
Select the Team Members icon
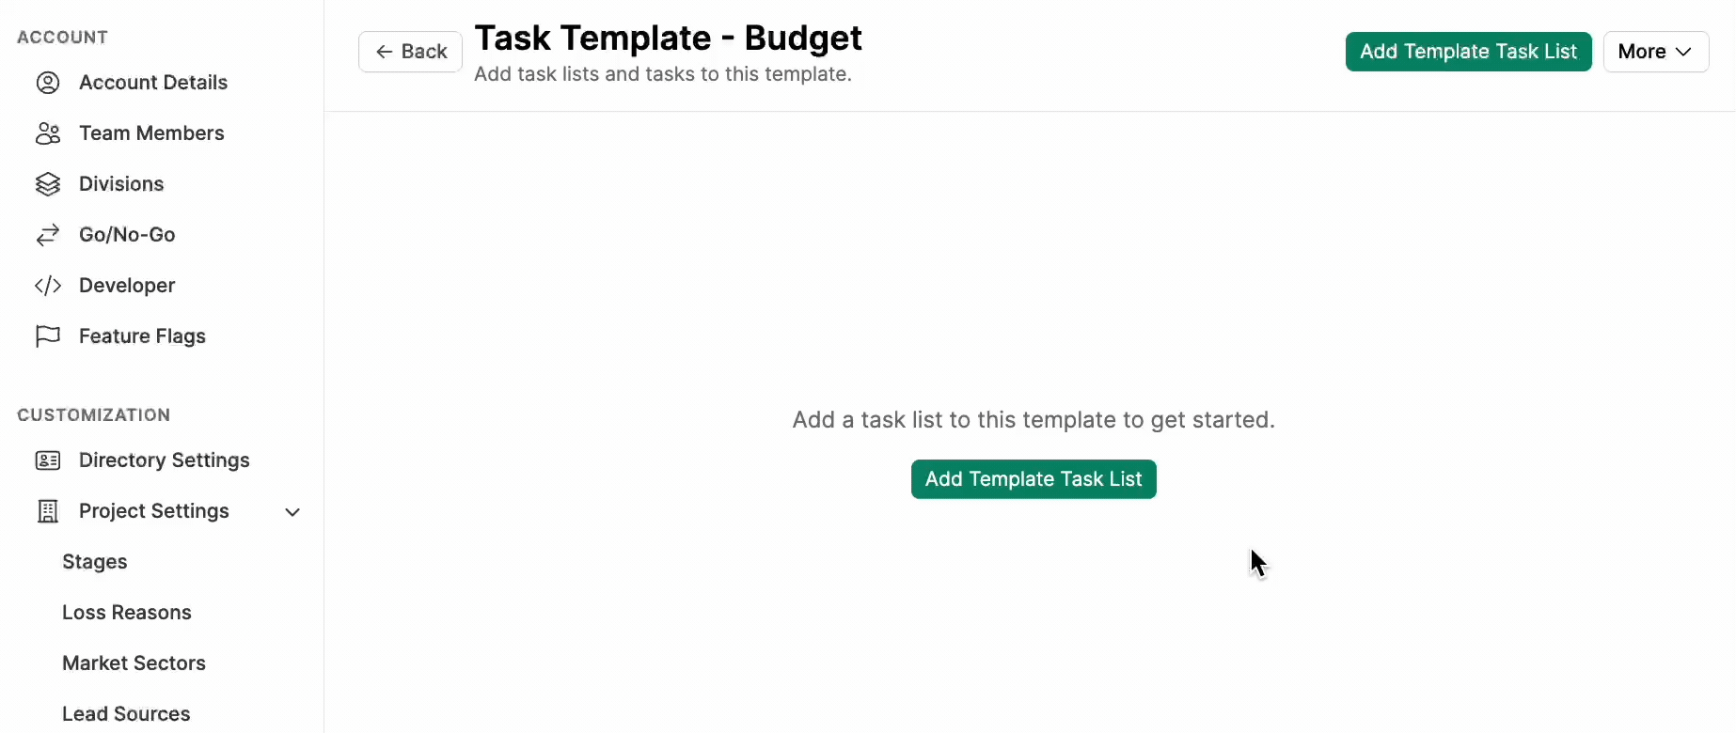click(47, 133)
